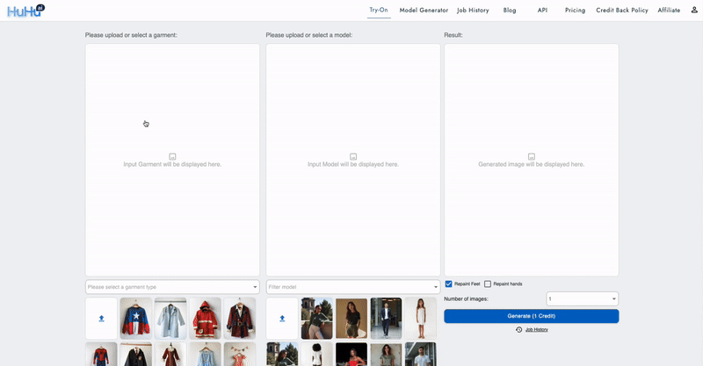Select the black robe with tie garment
The image size is (703, 366).
136,355
